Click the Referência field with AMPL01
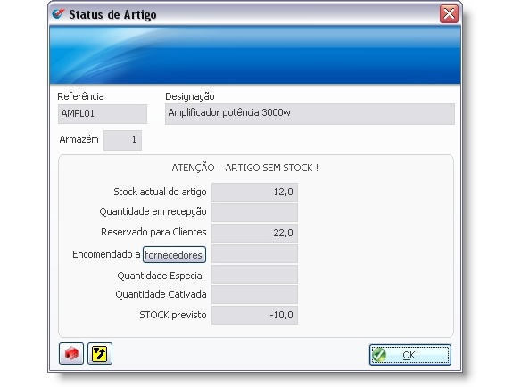Image resolution: width=521 pixels, height=387 pixels. 103,114
